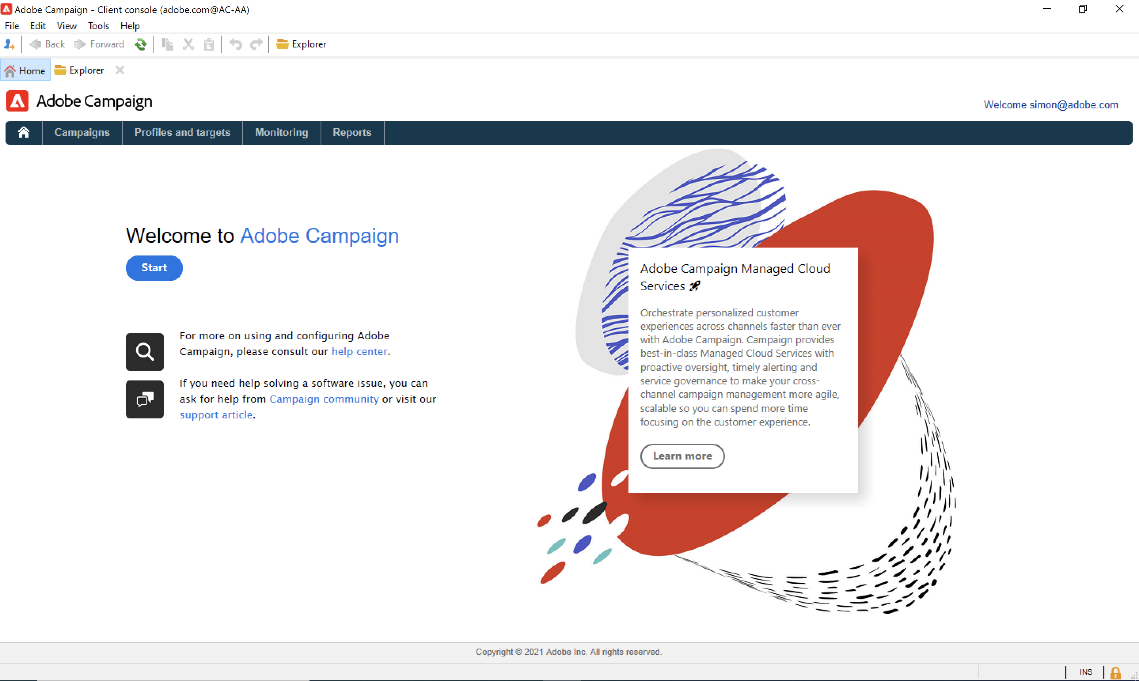Click the magnifying glass help icon
This screenshot has width=1139, height=681.
(x=144, y=352)
